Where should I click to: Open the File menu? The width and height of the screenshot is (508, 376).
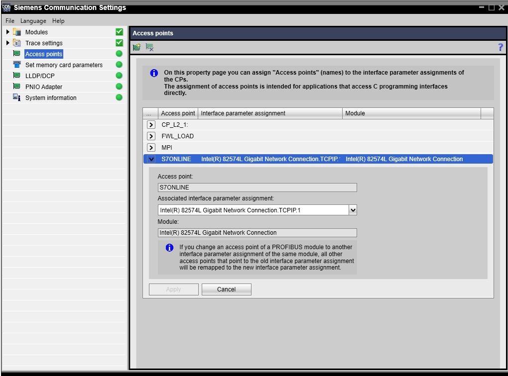point(10,21)
